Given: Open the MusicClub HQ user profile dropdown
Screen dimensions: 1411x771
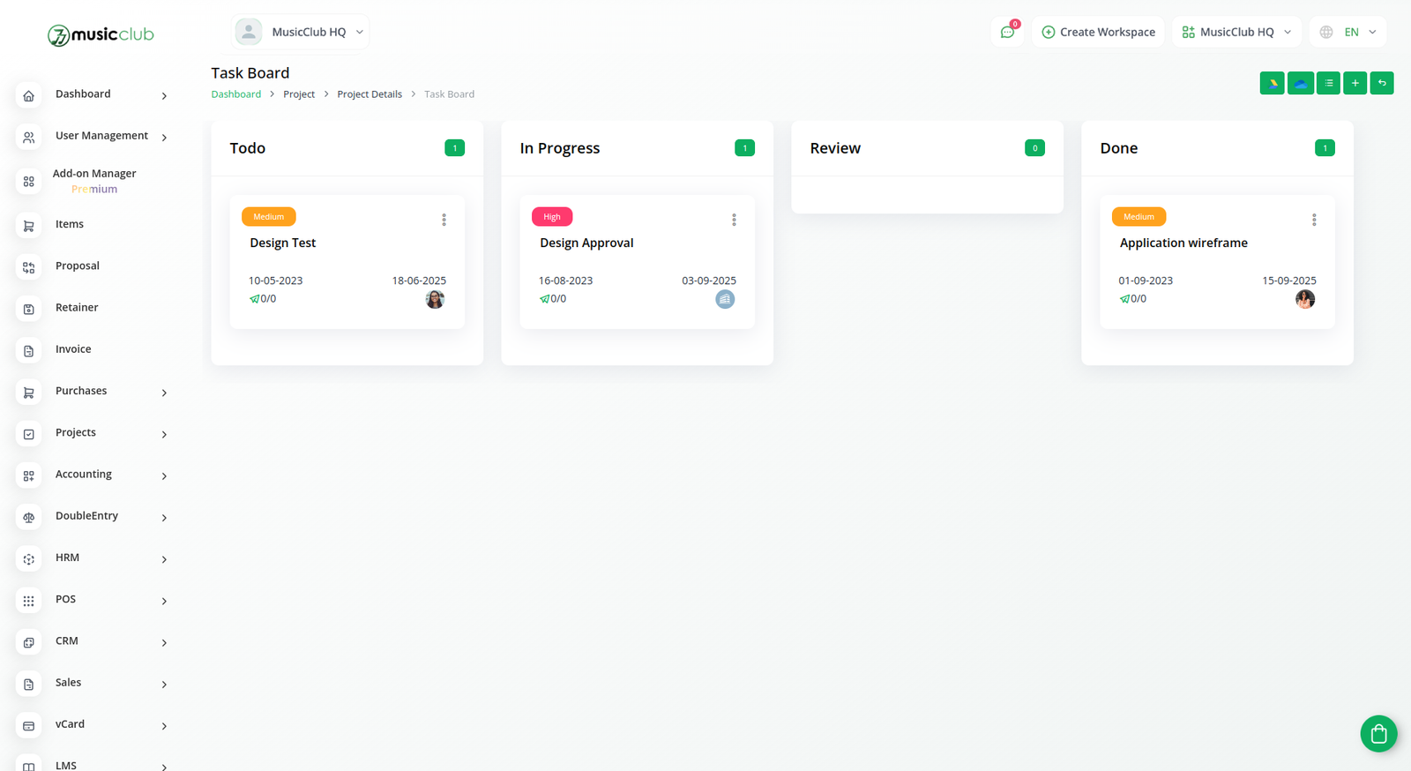Looking at the screenshot, I should [300, 32].
